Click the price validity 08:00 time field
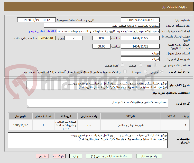The width and height of the screenshot is (194, 163). (101, 46)
